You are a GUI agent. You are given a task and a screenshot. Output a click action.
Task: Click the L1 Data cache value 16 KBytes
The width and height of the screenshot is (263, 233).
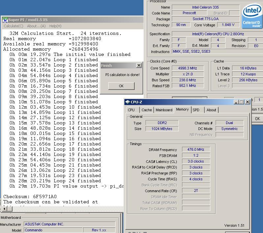pos(248,68)
